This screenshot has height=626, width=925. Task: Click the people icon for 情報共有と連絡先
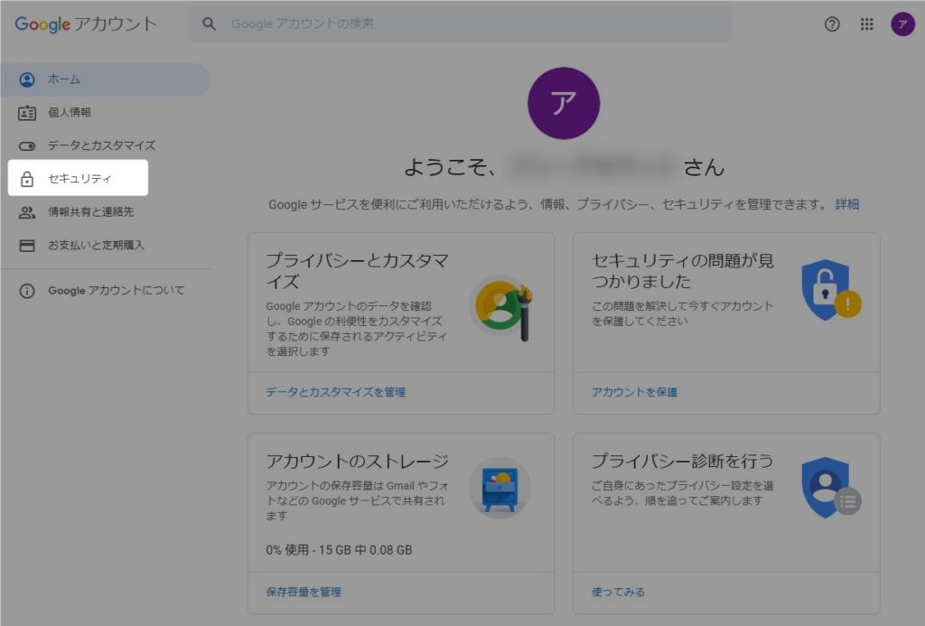(x=27, y=212)
